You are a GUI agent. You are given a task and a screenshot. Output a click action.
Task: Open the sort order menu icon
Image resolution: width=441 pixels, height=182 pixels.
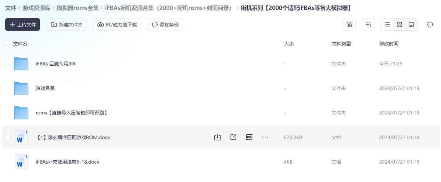368,25
